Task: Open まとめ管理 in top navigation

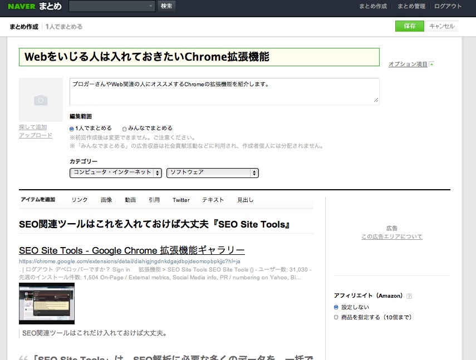Action: [411, 6]
